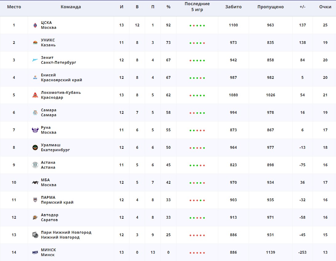Open the МБА Москва team link
The width and height of the screenshot is (336, 261).
click(x=49, y=182)
